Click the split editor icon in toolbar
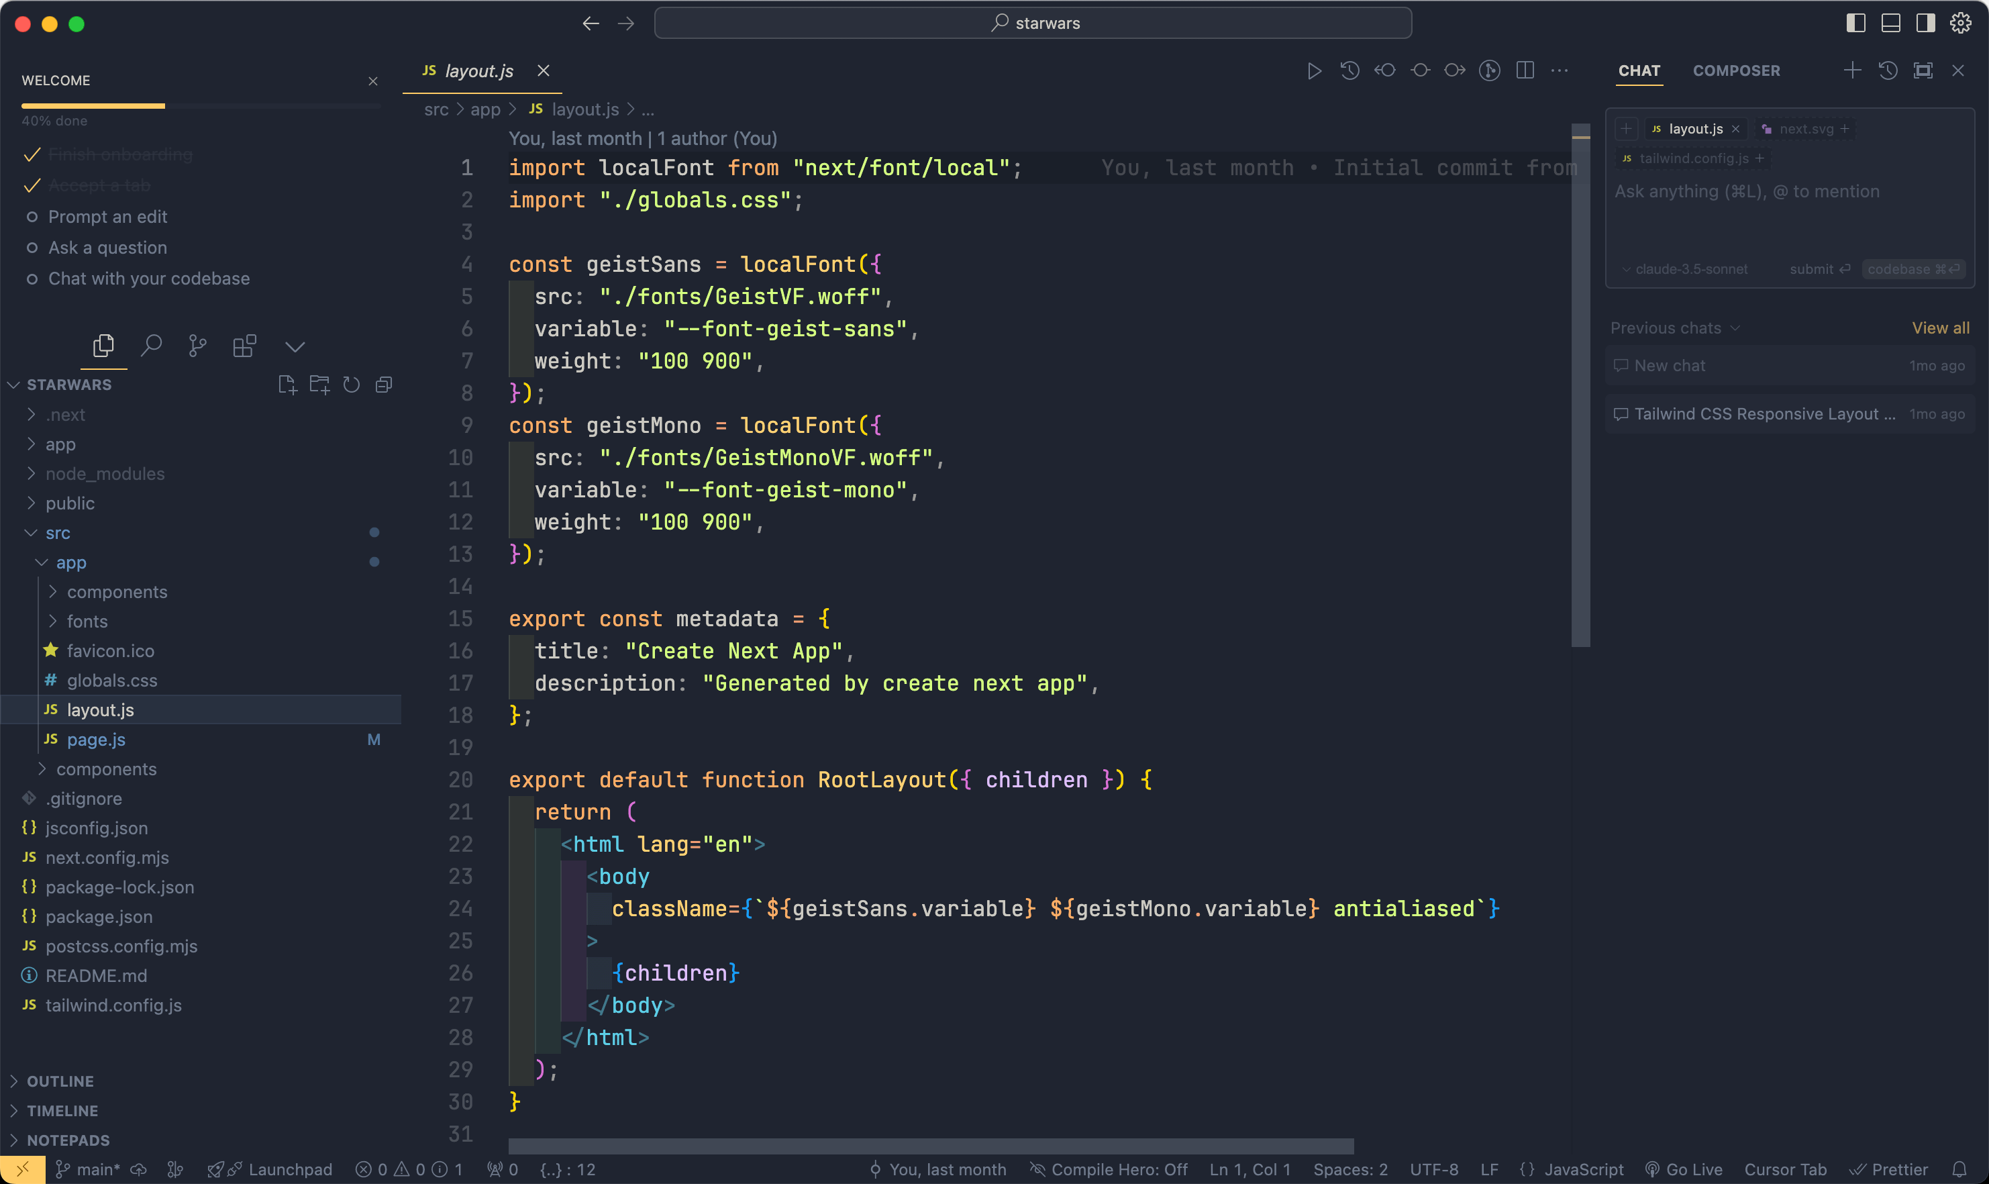 (x=1525, y=70)
